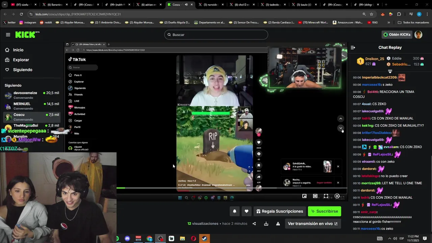Mute the active Coscu tab audio icon
This screenshot has width=432, height=243.
tap(186, 5)
